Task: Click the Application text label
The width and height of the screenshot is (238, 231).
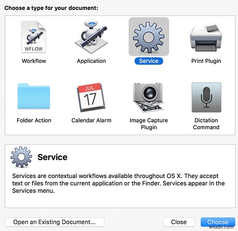Action: click(91, 61)
